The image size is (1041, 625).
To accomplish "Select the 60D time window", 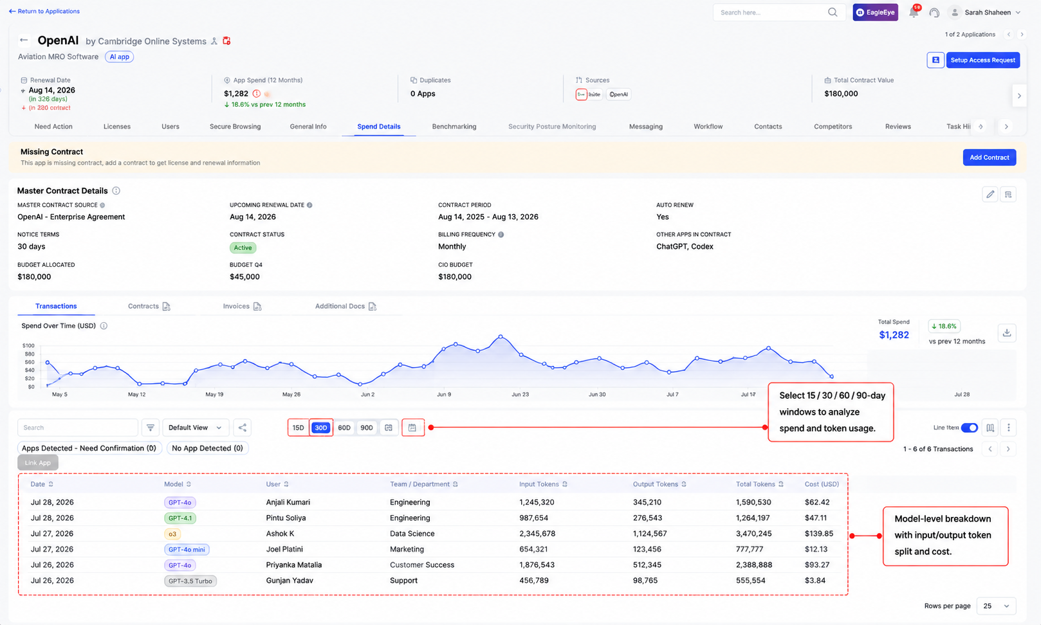I will (344, 428).
